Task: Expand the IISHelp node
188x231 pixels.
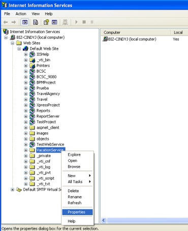Action: 26,54
